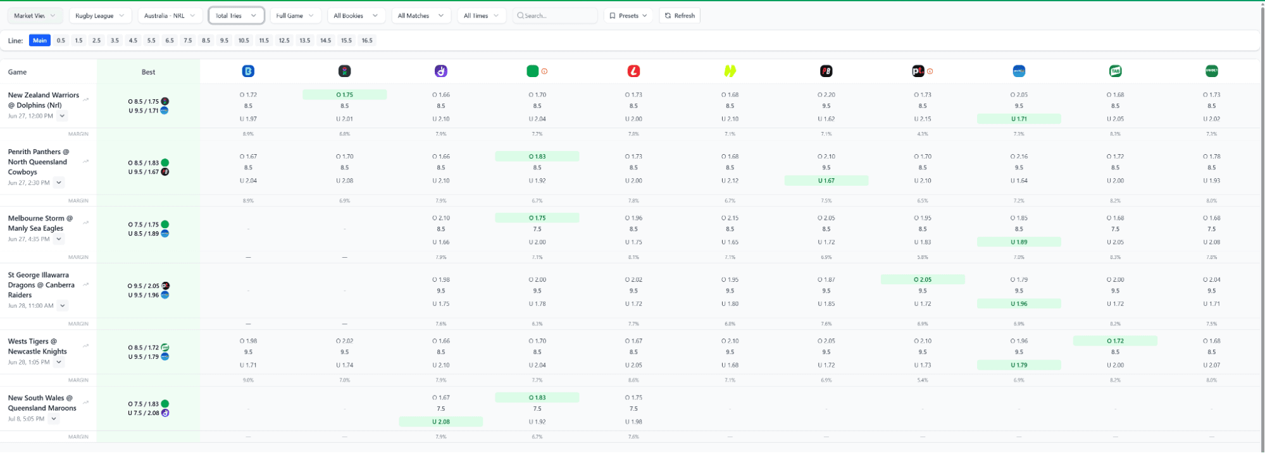
Task: Click the 'Penrith Panthers @ North Queensland Cowboys' title
Action: [x=39, y=162]
